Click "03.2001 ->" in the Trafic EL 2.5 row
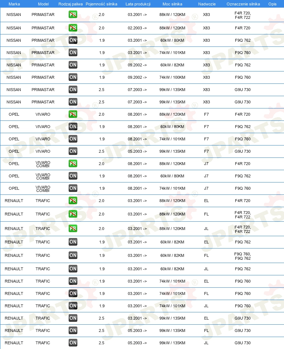The width and height of the screenshot is (284, 349). pyautogui.click(x=137, y=318)
